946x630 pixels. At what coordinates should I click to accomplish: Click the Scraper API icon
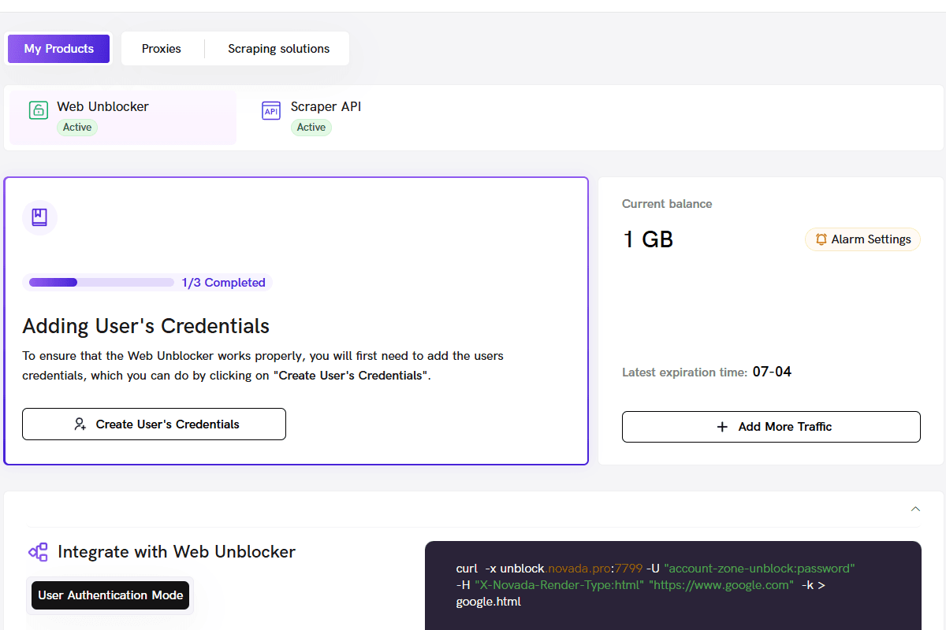271,111
